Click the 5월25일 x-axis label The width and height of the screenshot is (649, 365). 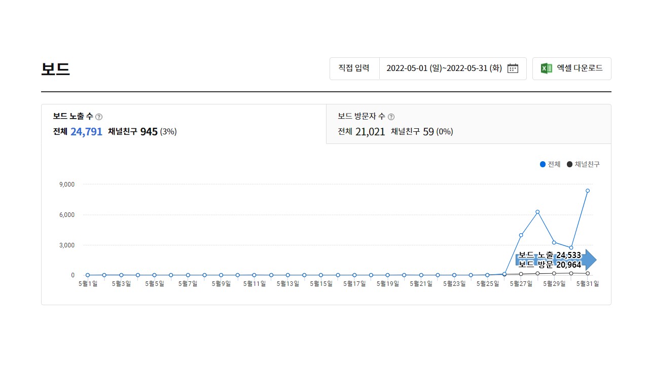click(488, 284)
